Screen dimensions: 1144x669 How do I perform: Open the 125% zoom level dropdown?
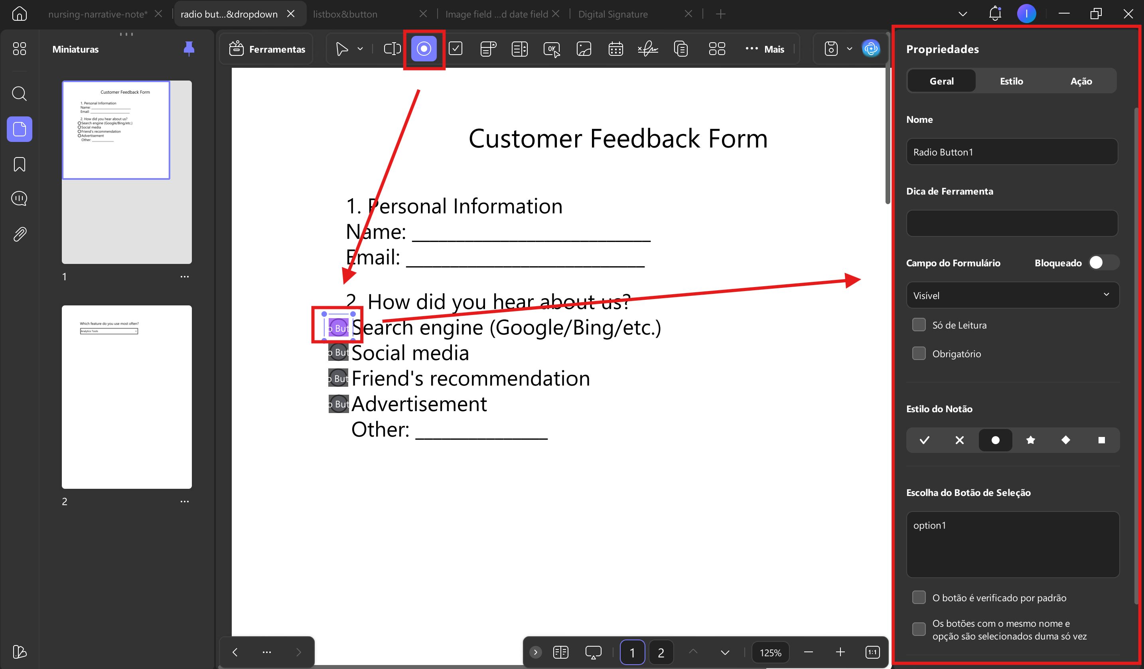click(x=770, y=652)
